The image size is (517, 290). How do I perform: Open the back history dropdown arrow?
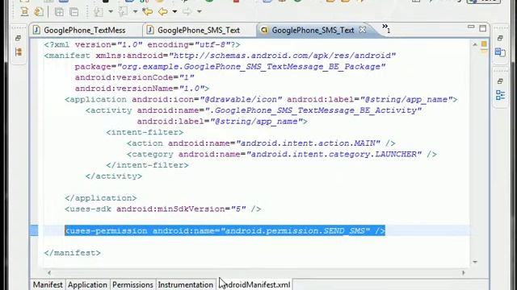pos(174,12)
